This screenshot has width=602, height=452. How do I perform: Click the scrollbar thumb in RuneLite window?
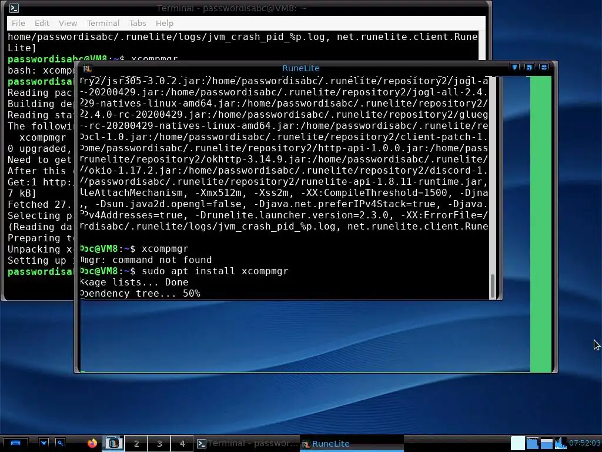tap(493, 287)
